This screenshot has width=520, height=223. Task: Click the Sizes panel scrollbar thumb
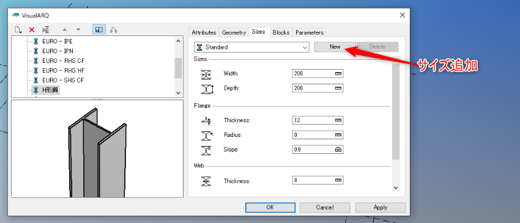(x=396, y=112)
